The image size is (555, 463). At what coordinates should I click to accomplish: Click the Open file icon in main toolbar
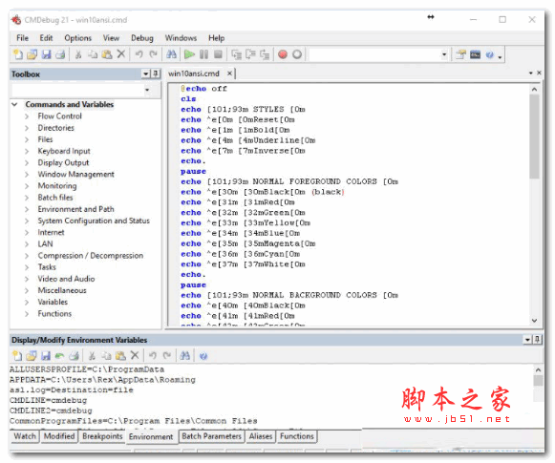(32, 54)
